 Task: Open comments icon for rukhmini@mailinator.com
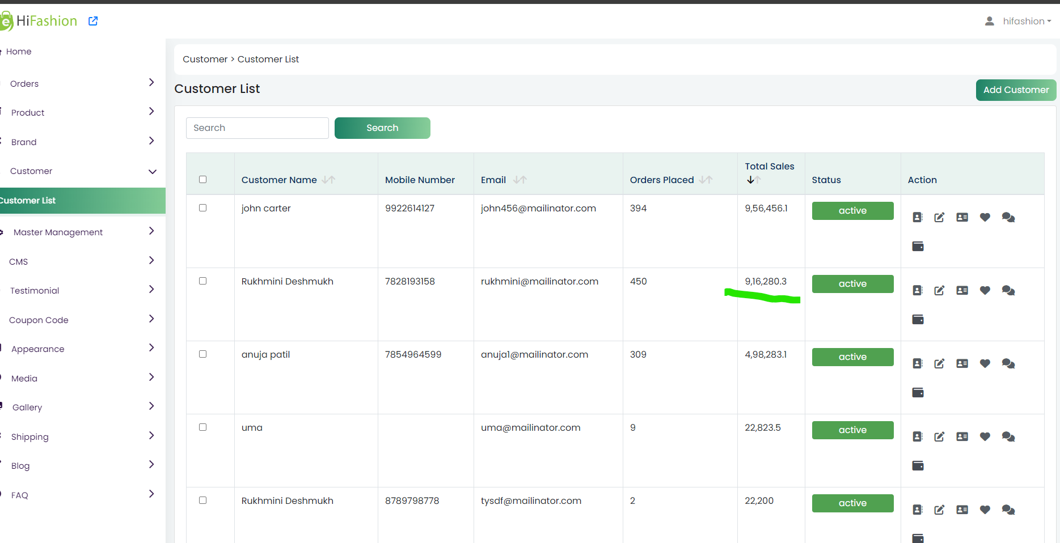(x=1008, y=290)
